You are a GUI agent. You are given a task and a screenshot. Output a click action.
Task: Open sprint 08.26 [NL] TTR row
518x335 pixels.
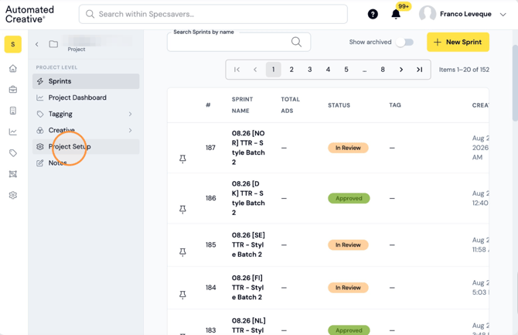point(249,326)
